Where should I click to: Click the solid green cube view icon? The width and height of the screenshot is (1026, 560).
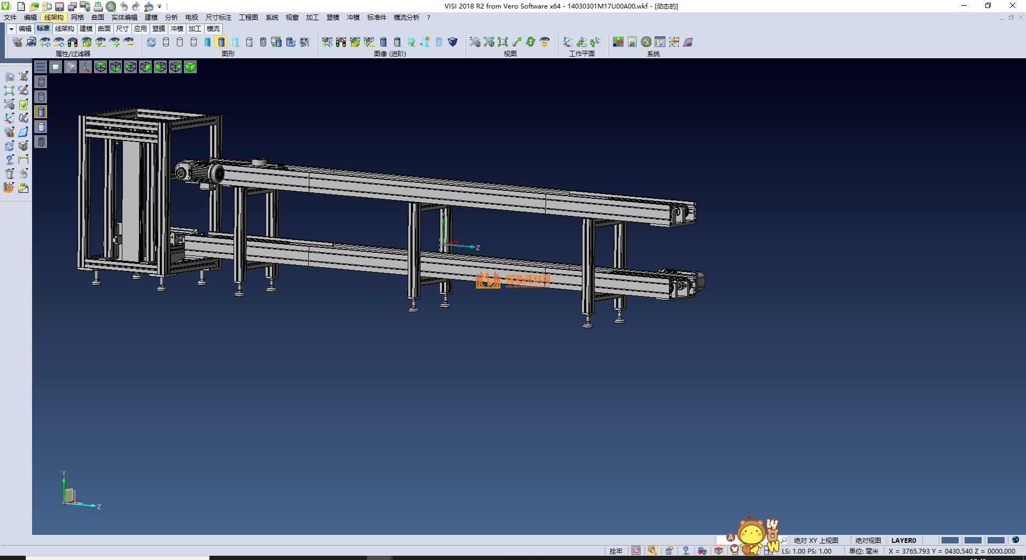190,67
